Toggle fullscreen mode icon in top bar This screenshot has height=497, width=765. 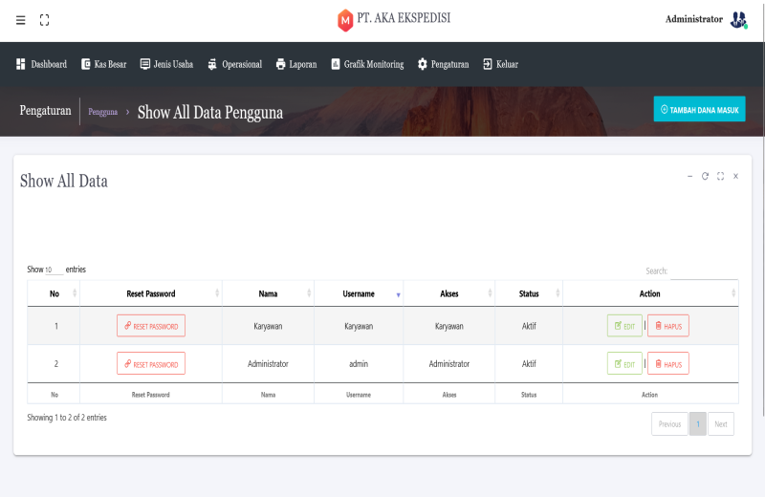coord(44,20)
